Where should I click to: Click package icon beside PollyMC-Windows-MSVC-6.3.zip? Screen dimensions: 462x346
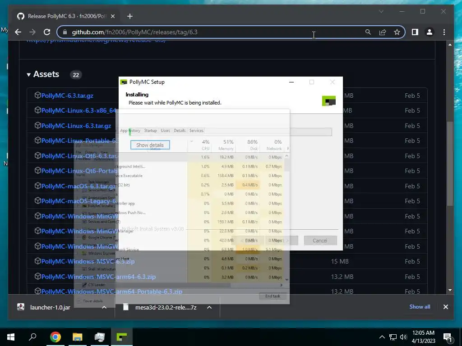click(37, 261)
